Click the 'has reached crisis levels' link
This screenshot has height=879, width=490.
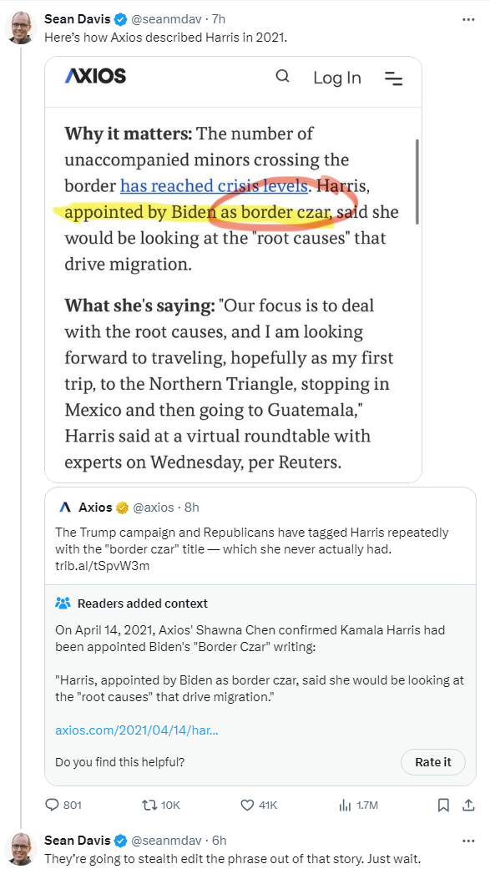pos(215,185)
